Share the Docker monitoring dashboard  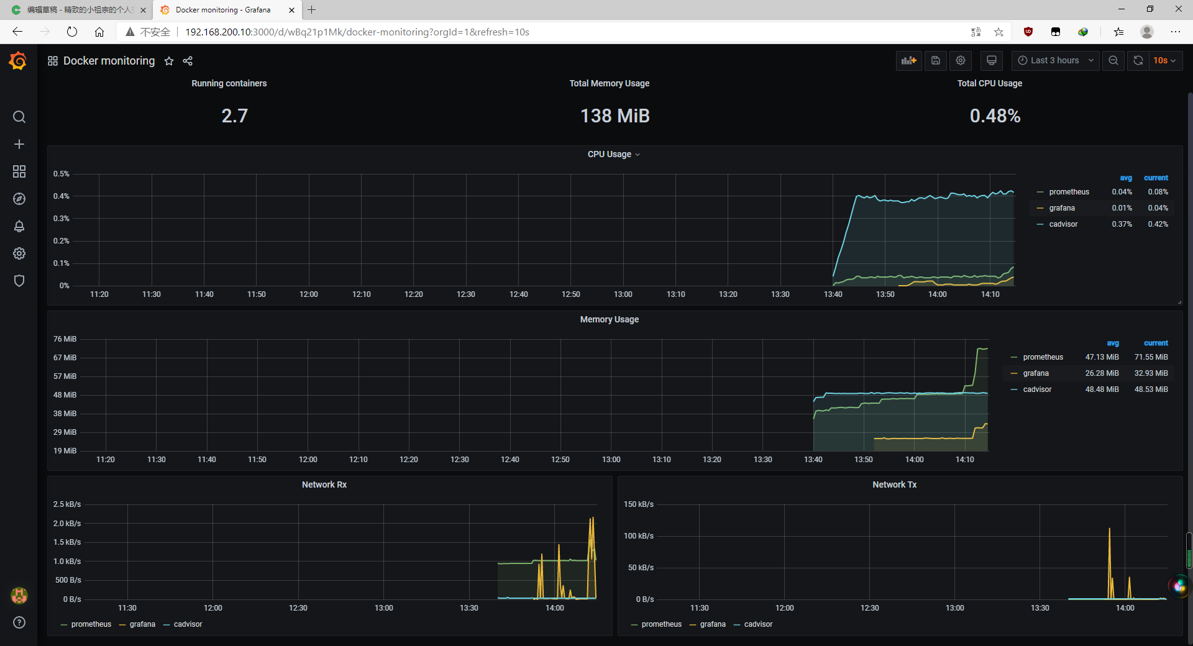click(x=188, y=61)
